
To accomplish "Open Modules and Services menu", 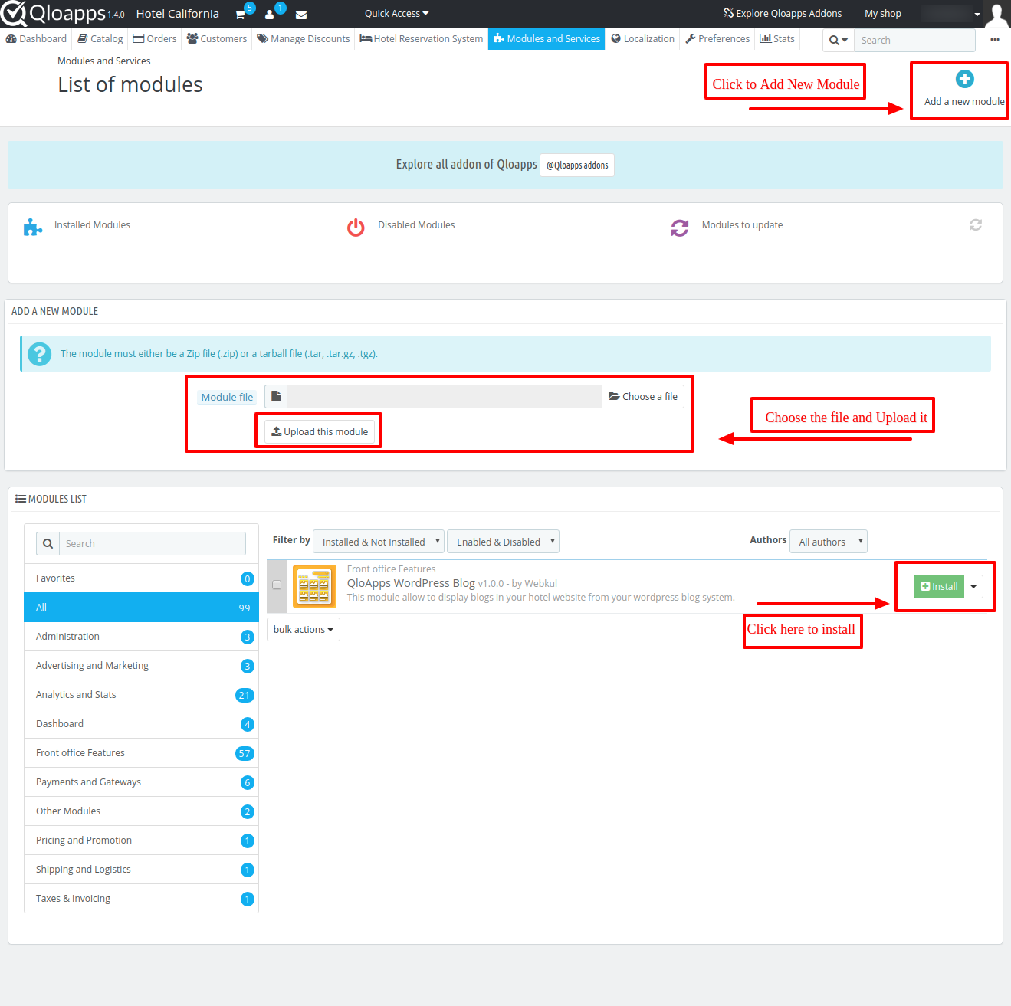I will coord(547,39).
